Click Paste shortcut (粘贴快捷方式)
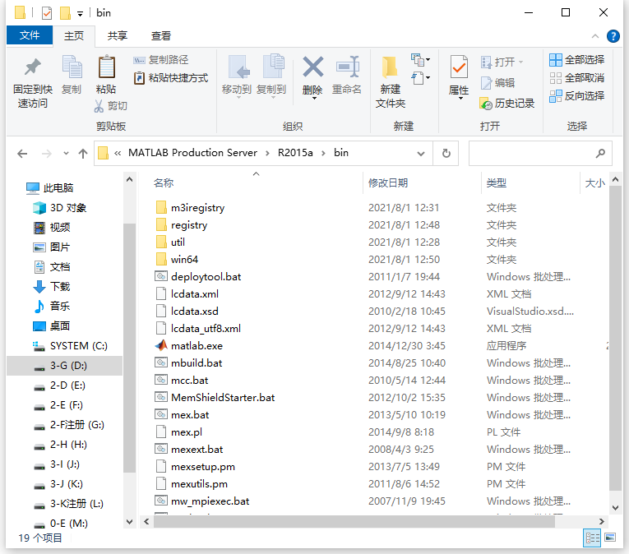Viewport: 629px width, 554px height. click(171, 78)
